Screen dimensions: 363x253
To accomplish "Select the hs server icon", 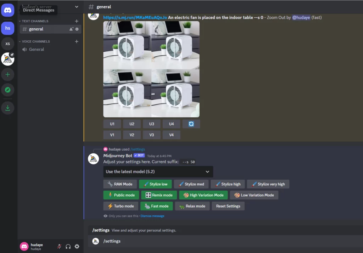I will [8, 28].
